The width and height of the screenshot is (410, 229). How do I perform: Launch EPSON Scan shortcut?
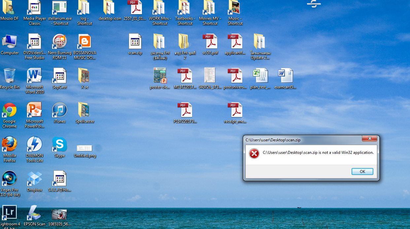[x=35, y=213]
